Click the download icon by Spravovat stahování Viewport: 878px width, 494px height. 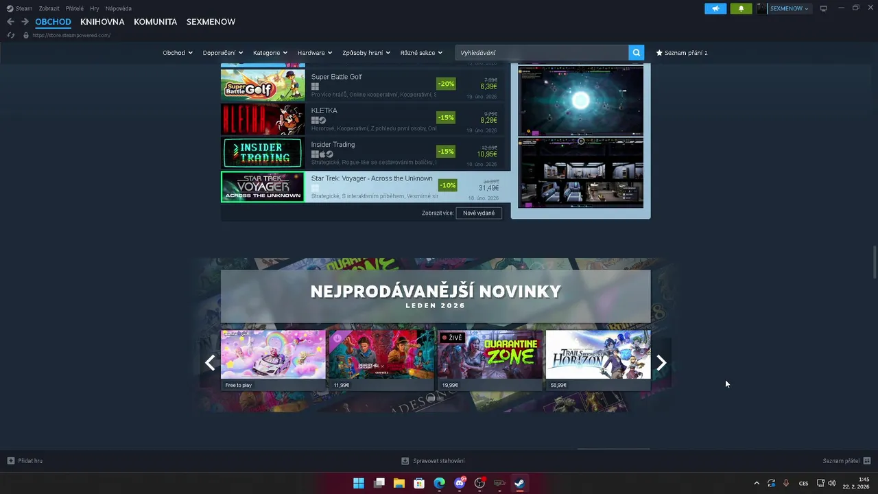(x=405, y=460)
